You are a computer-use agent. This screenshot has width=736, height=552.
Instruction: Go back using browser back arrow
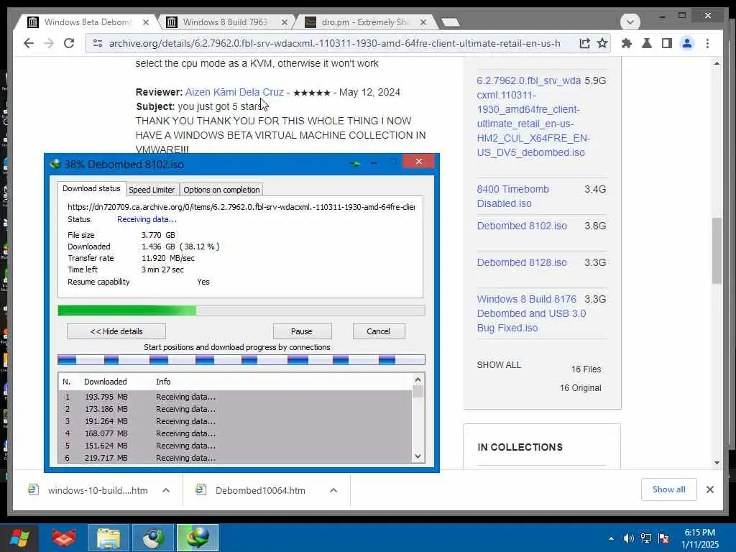[29, 43]
